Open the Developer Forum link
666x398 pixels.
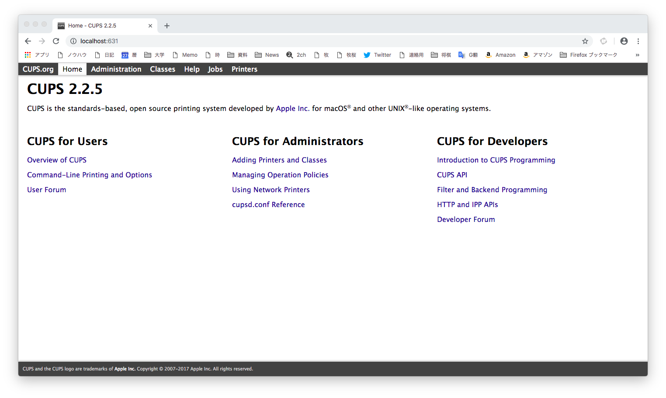466,219
